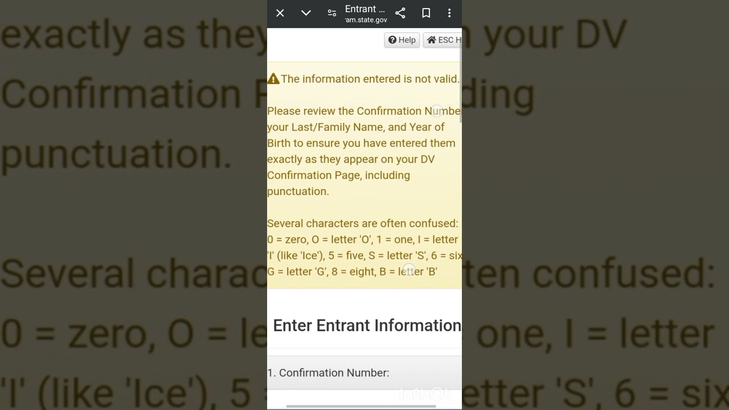
Task: Close the browser custom tab
Action: [280, 13]
